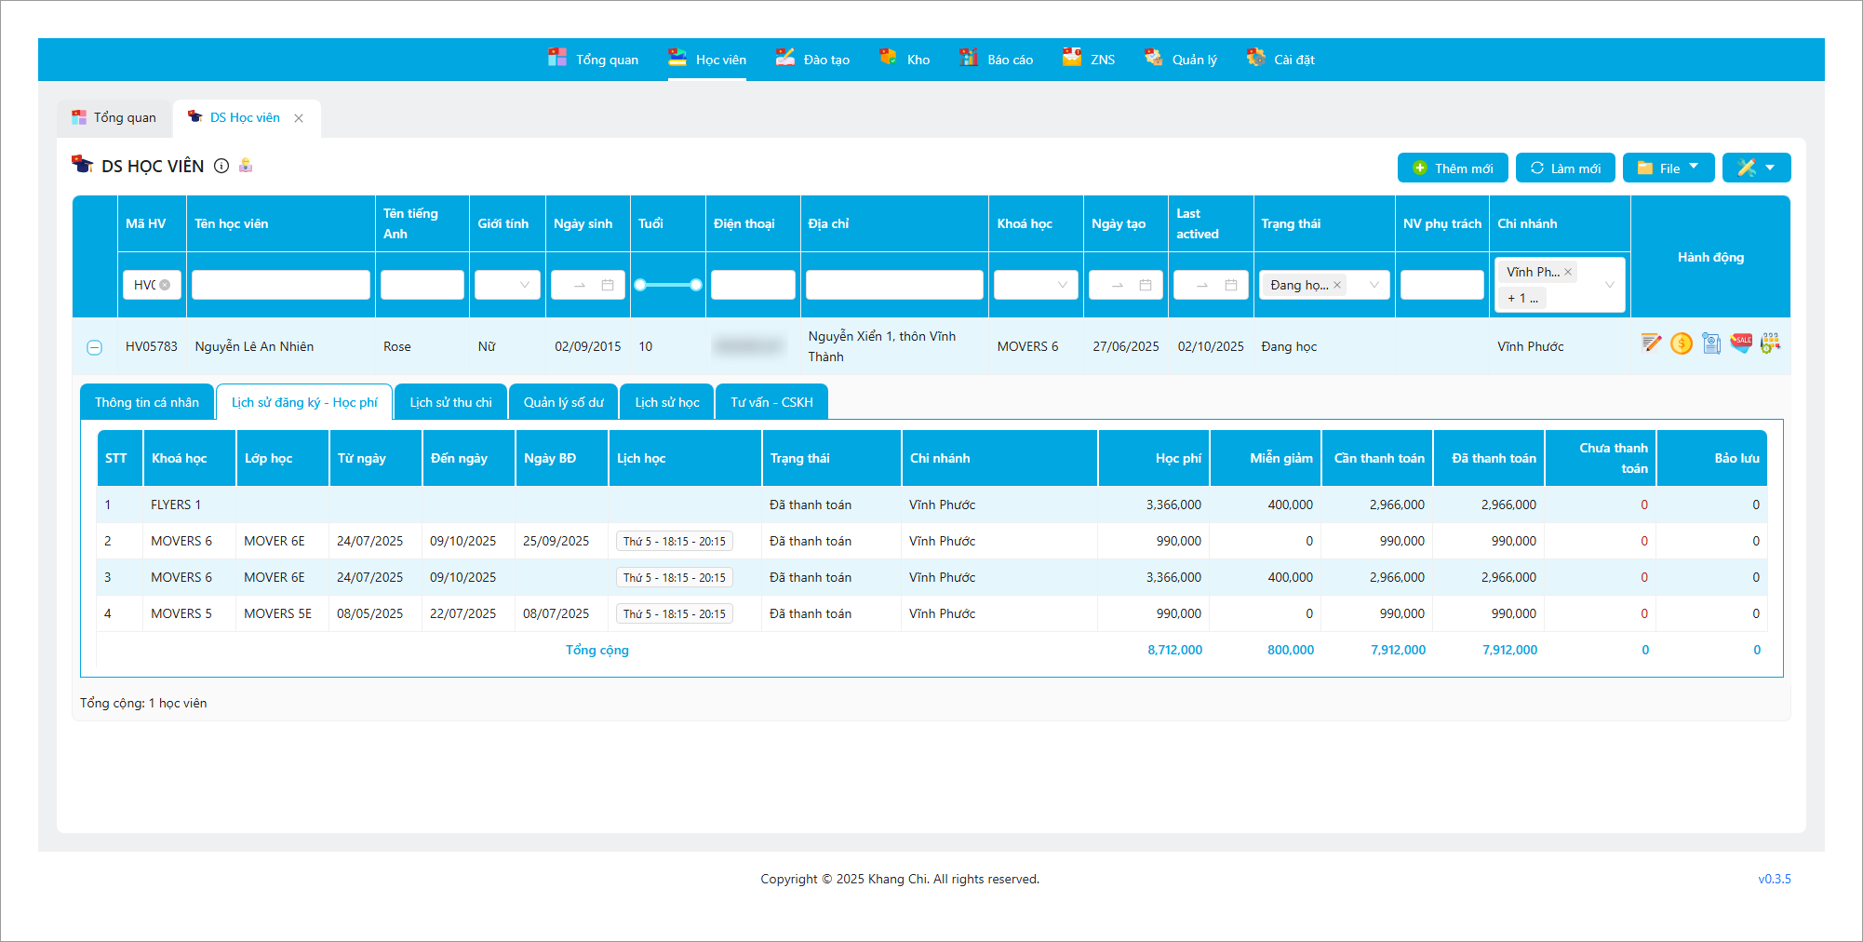
Task: Open the Khoá học filter dropdown
Action: 1035,285
